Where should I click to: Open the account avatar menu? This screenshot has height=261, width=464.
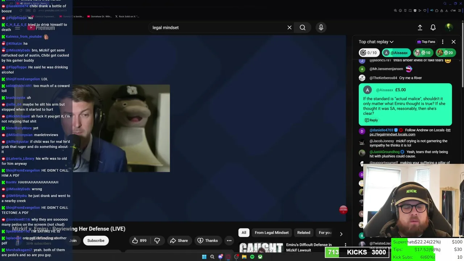(x=449, y=28)
